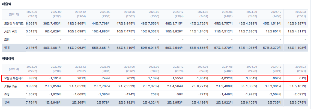Select the -1,191억 cell
Screen dimensions: 311x109
[55, 78]
